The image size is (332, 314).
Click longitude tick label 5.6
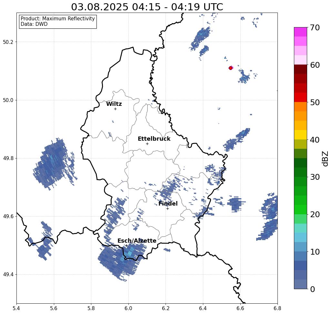pyautogui.click(x=54, y=308)
